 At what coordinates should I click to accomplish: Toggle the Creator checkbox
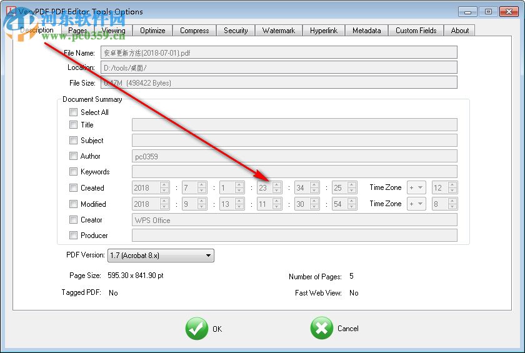(x=73, y=219)
